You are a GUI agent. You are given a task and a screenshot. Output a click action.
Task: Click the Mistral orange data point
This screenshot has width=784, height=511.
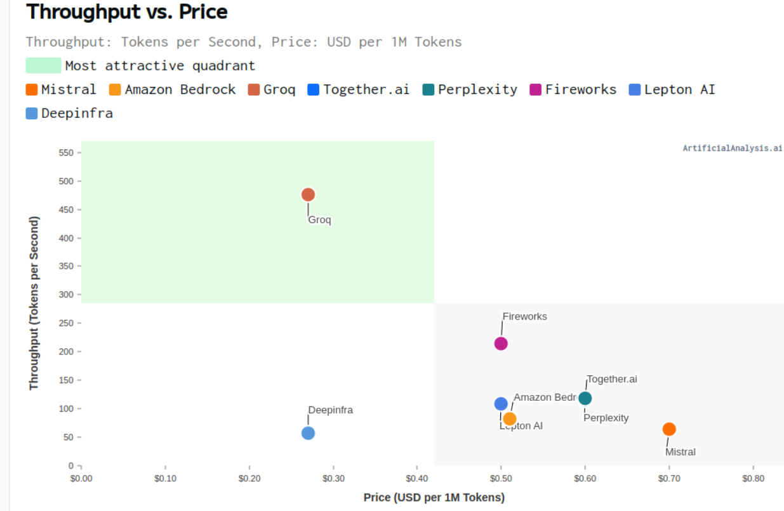669,429
